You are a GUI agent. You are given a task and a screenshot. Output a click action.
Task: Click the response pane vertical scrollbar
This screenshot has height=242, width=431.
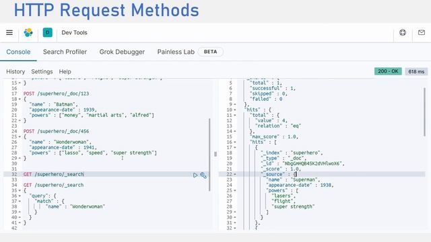[425, 112]
